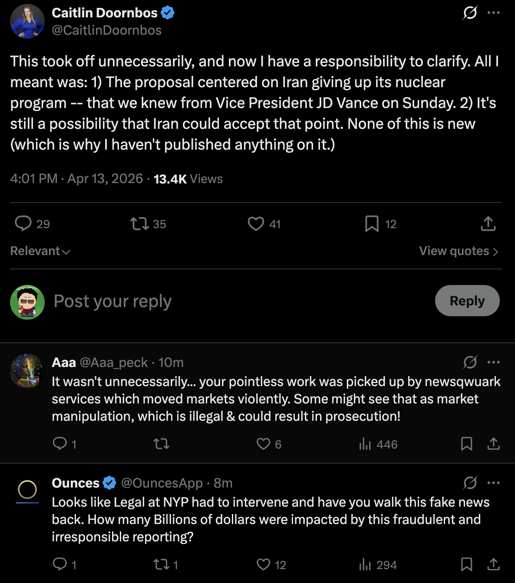Bookmark the Ounces reply
The height and width of the screenshot is (583, 515).
(466, 564)
